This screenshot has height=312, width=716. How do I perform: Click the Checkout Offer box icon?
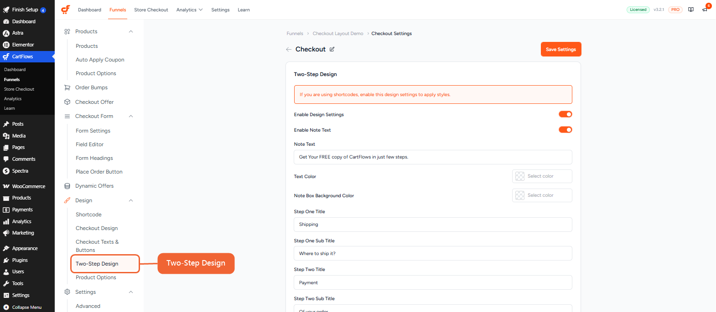coord(67,102)
